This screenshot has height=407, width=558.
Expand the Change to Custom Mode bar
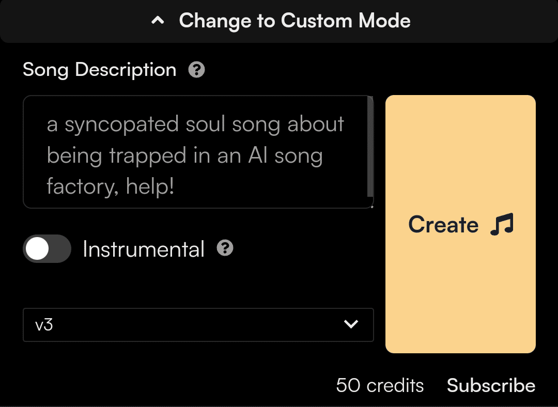click(279, 21)
